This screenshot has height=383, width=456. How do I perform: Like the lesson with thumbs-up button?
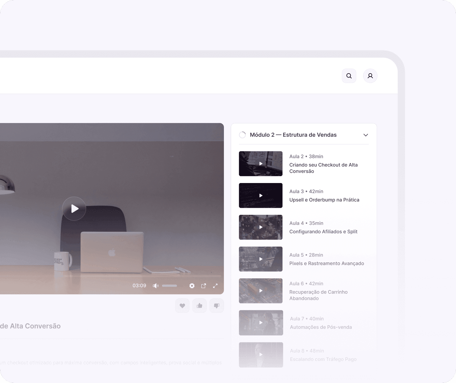199,306
